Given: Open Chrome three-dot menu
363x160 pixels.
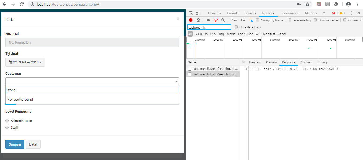Looking at the screenshot, I should point(357,4).
